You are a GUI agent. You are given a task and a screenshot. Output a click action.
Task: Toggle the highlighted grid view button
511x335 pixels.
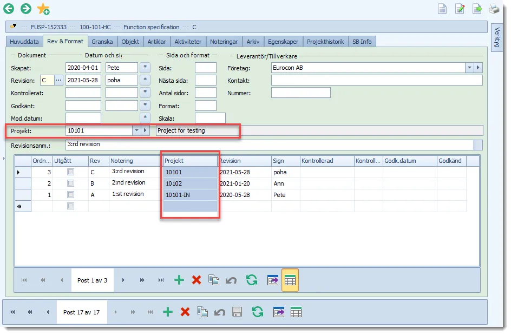pos(290,280)
